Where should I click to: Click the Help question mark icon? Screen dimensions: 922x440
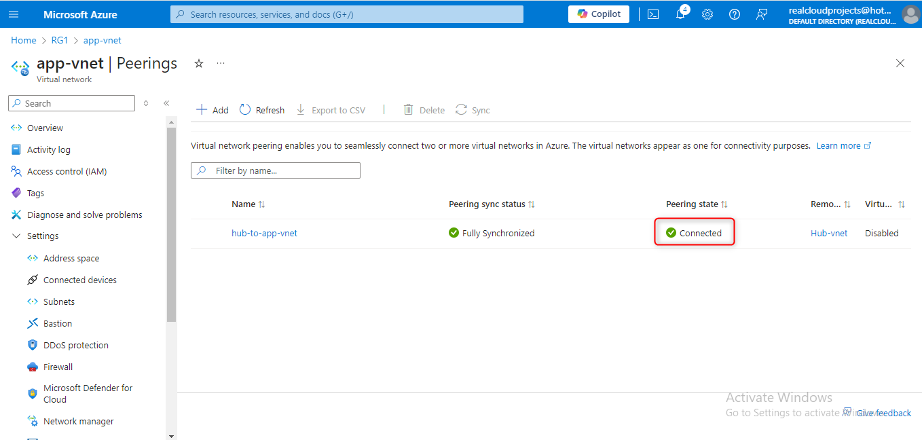click(735, 14)
